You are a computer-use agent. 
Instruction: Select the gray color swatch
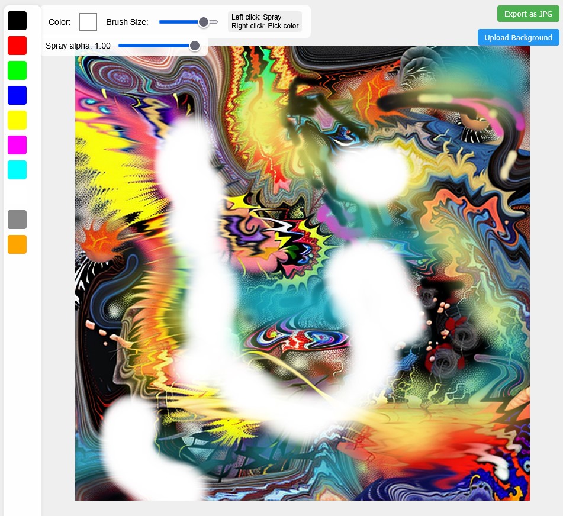point(17,220)
